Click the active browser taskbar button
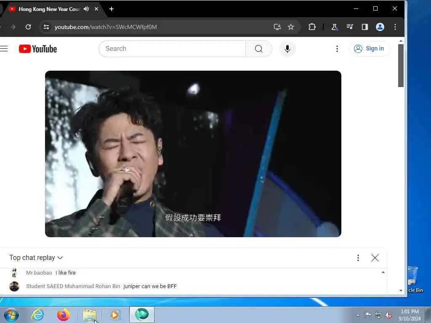 (x=142, y=315)
